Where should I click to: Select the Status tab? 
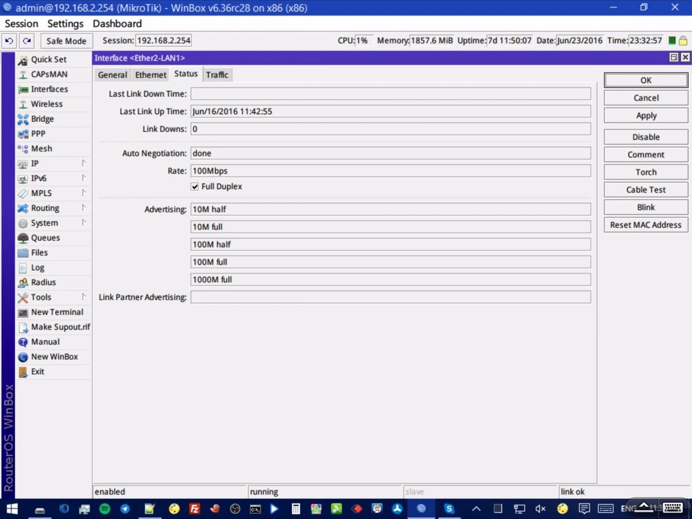(x=186, y=74)
